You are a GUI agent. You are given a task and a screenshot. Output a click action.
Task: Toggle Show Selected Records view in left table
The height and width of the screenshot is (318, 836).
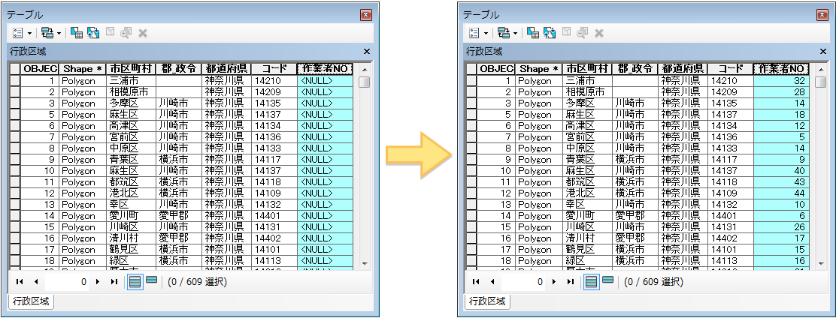(x=152, y=281)
